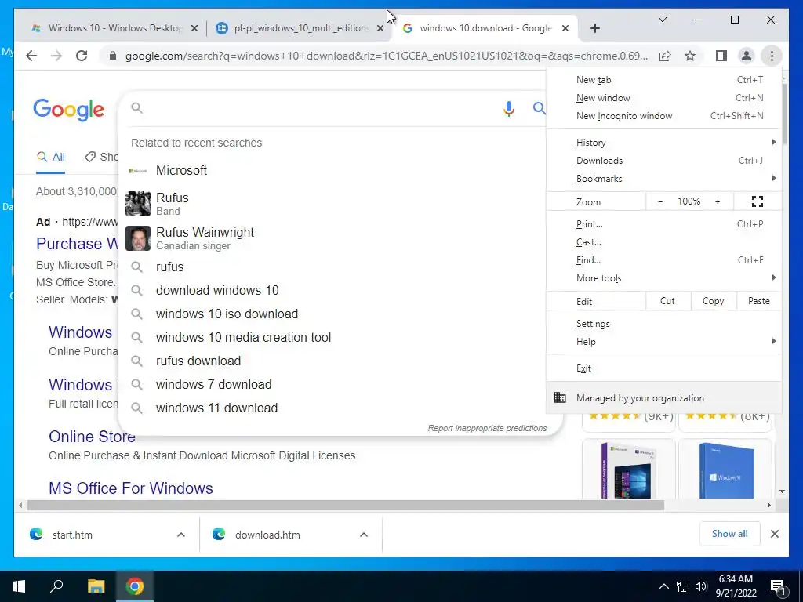Select New tab in Chrome menu
Viewport: 803px width, 602px height.
tap(663, 80)
